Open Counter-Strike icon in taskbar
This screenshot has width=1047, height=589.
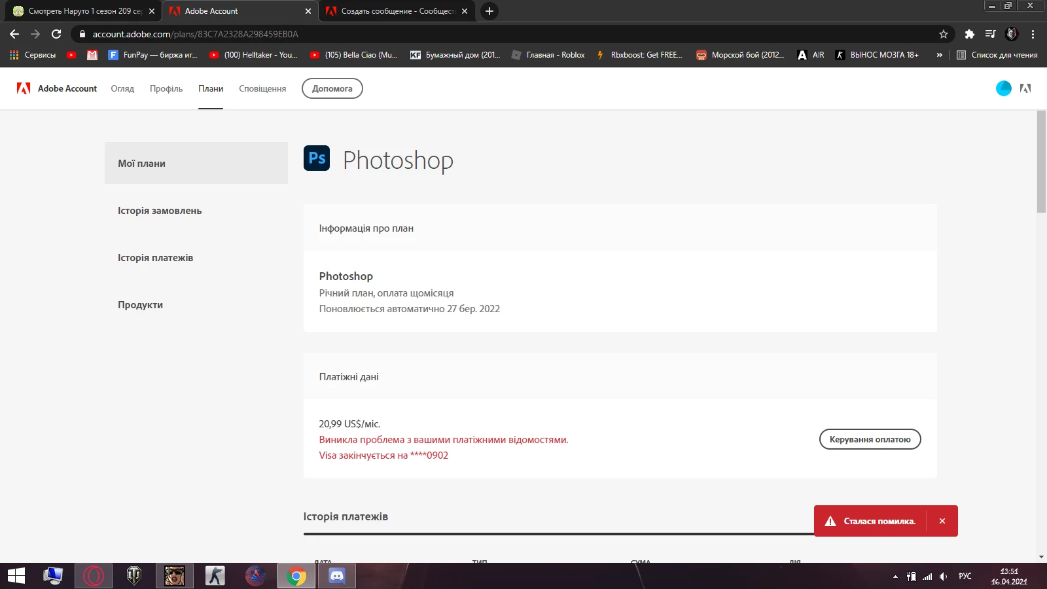point(215,576)
